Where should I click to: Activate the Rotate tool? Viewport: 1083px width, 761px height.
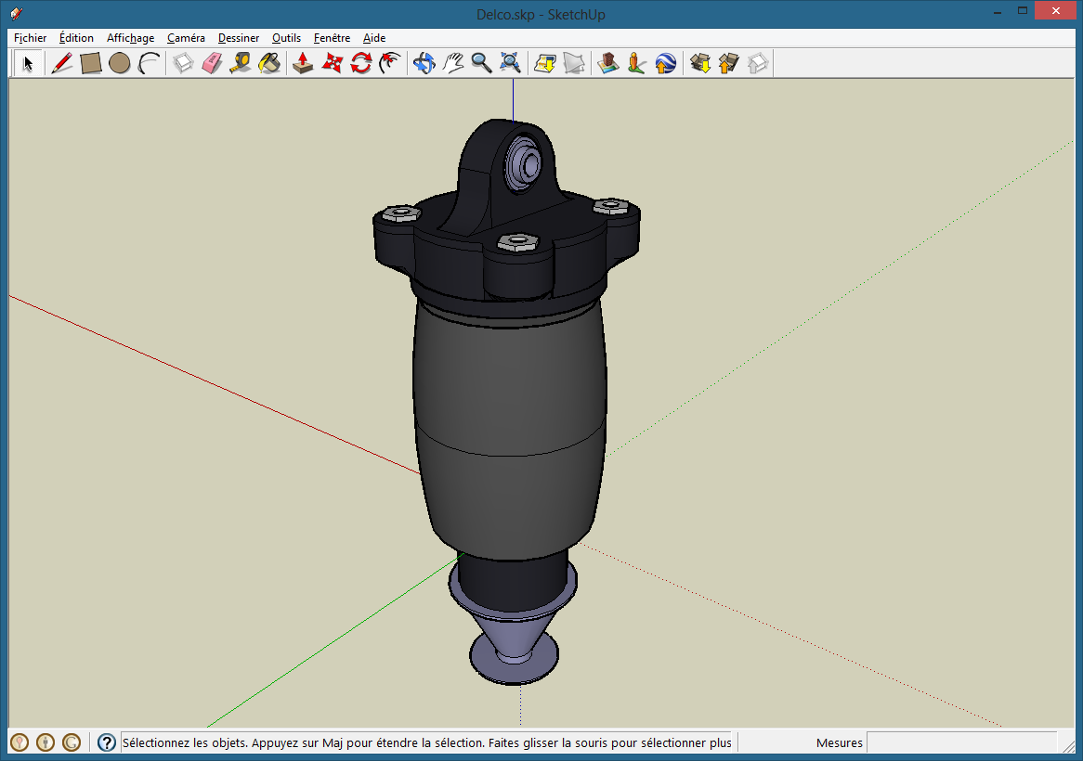(361, 63)
